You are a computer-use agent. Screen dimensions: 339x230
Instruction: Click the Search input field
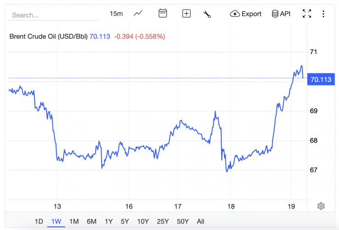[x=53, y=15]
